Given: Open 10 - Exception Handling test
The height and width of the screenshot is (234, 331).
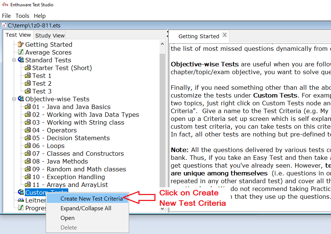Looking at the screenshot, I should pyautogui.click(x=68, y=177).
